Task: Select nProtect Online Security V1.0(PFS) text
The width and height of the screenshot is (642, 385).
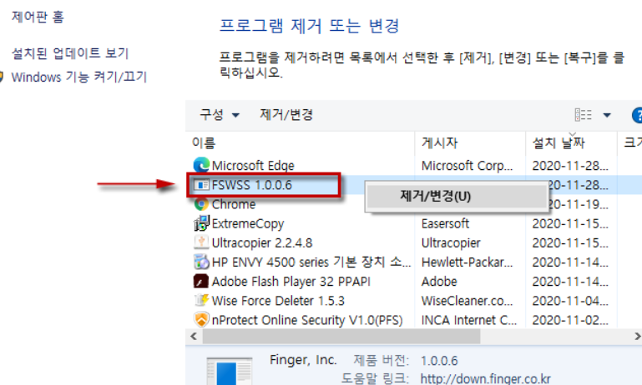Action: [x=307, y=320]
